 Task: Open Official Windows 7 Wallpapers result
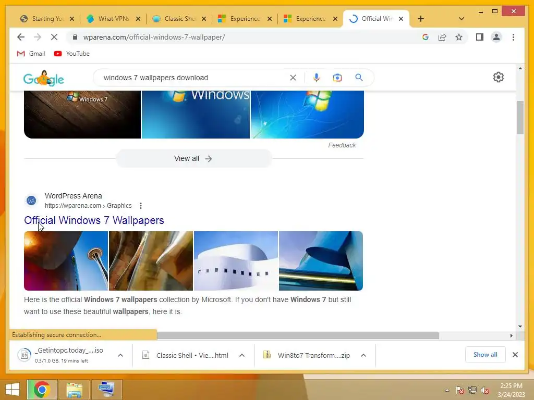94,220
